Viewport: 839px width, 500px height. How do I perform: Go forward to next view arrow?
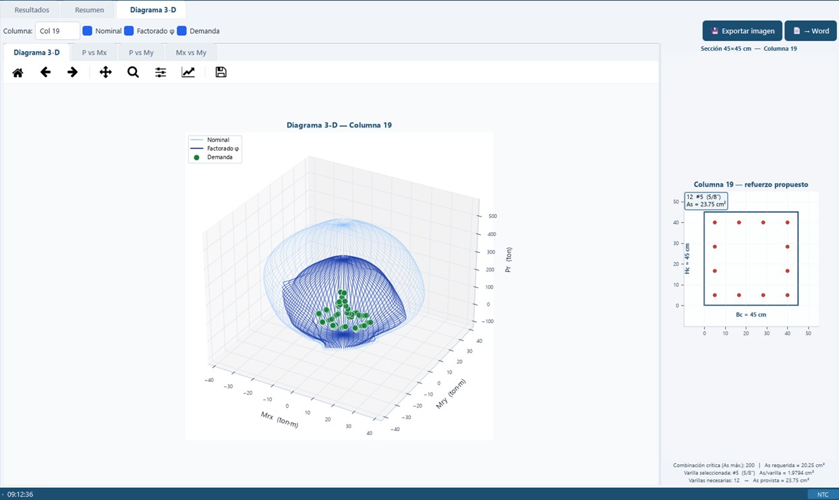click(x=73, y=72)
